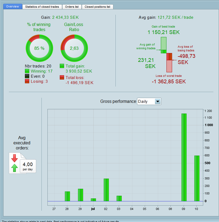Click the green best trade gain bar
The width and height of the screenshot is (219, 222).
click(164, 45)
